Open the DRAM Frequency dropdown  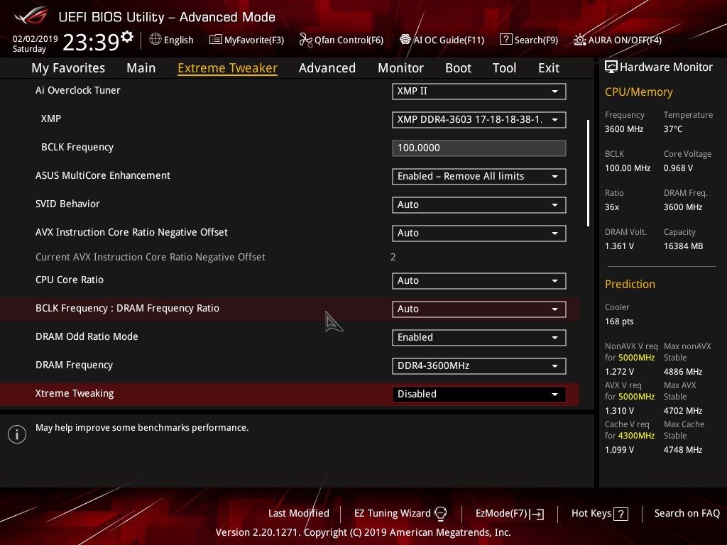pyautogui.click(x=479, y=365)
